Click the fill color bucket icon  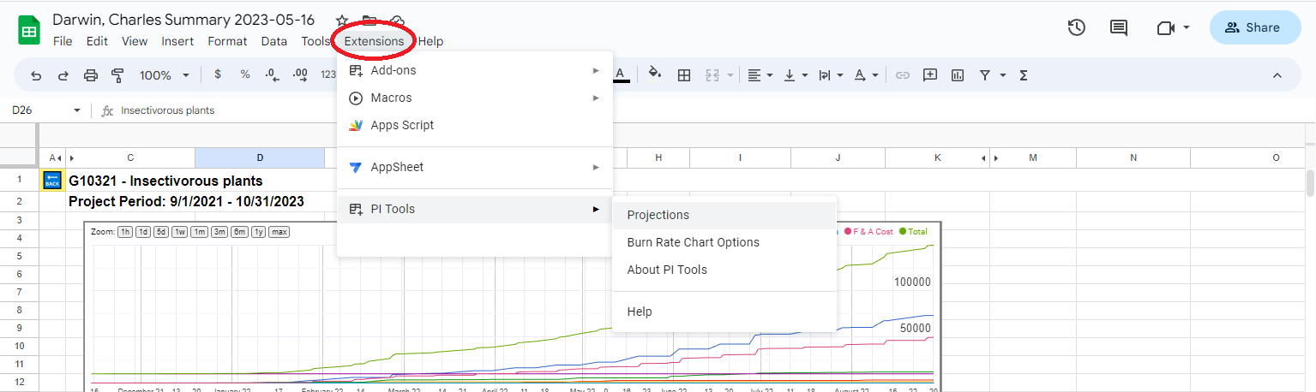point(655,74)
